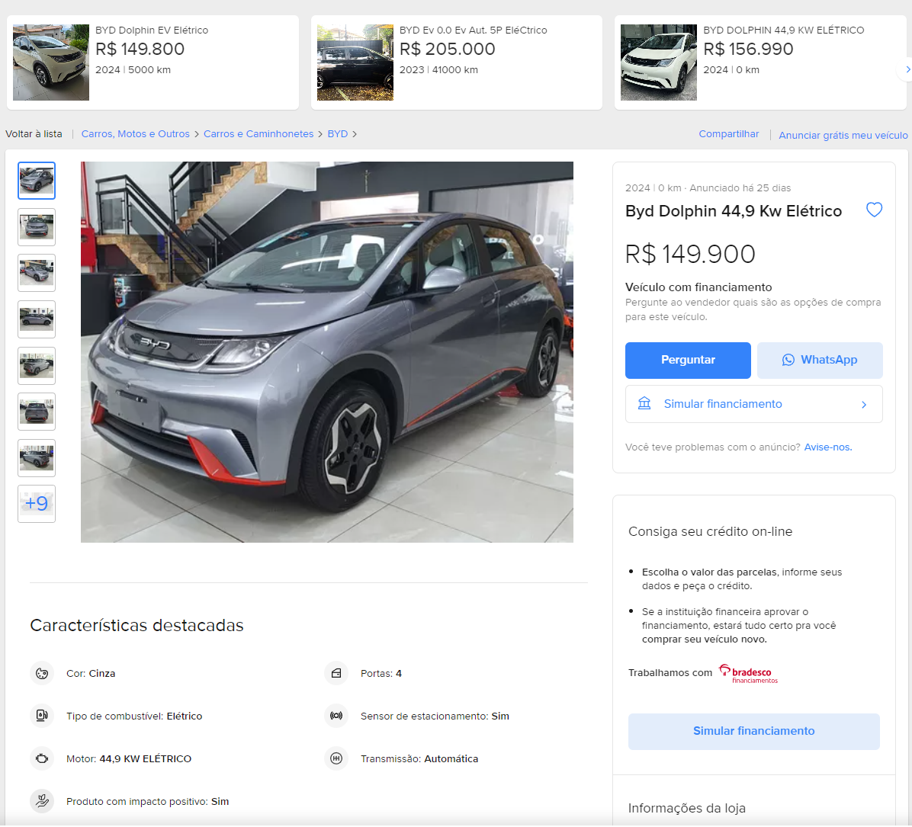The image size is (912, 827).
Task: Advance the carousel with right arrow
Action: 907,69
